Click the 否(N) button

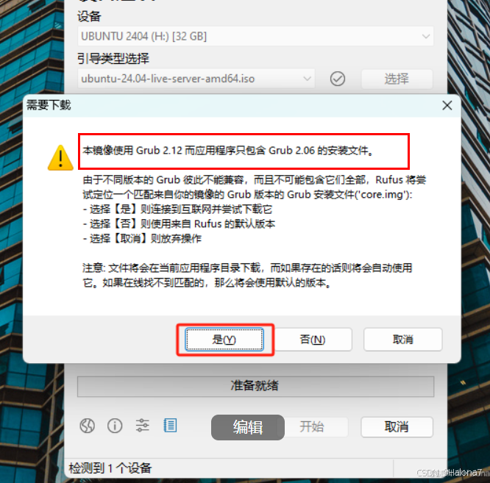313,340
